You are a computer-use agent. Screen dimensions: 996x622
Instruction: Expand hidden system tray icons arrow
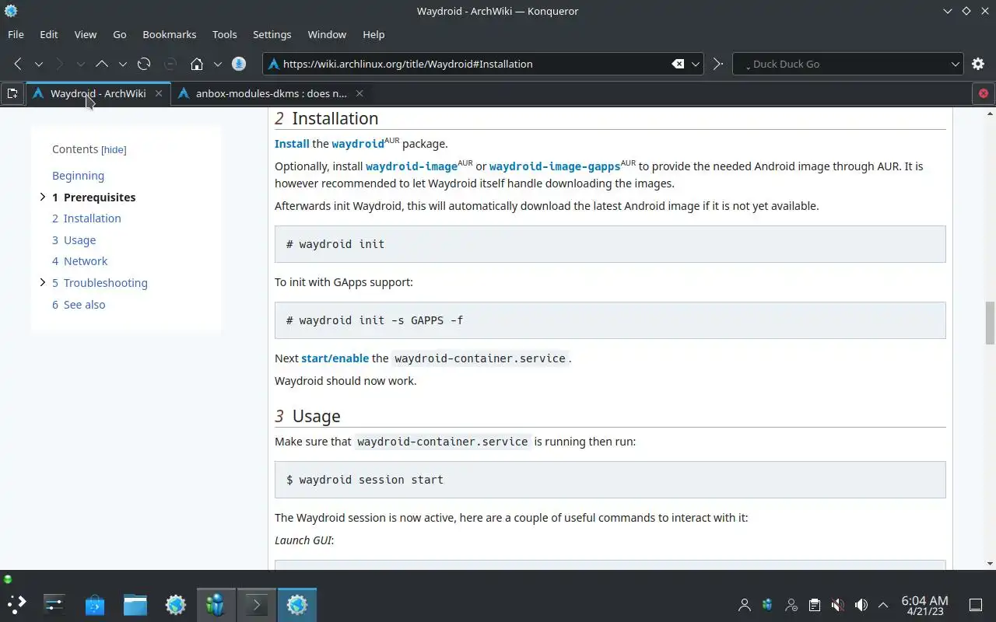tap(883, 605)
